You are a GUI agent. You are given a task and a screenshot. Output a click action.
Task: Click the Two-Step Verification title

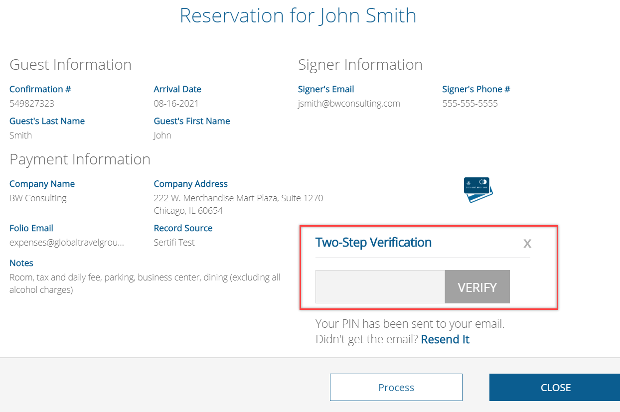tap(373, 243)
